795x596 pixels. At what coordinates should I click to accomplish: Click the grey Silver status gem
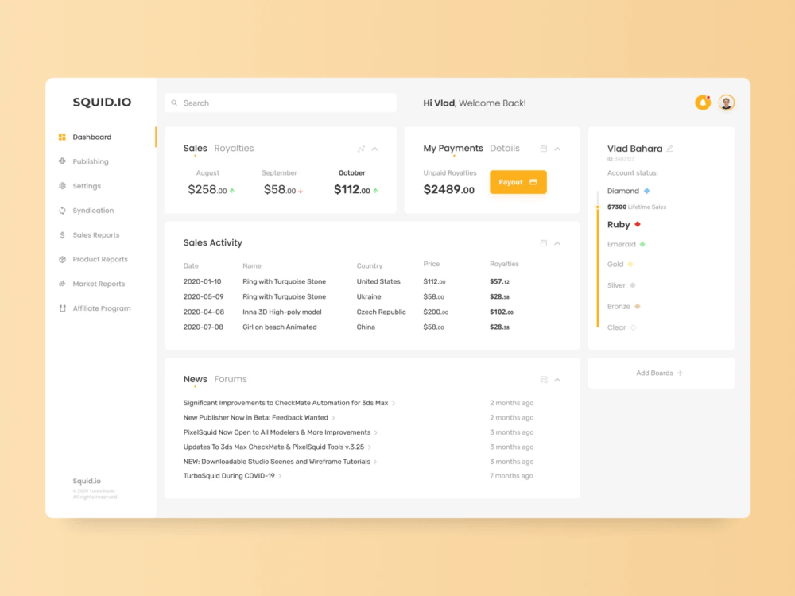point(632,285)
